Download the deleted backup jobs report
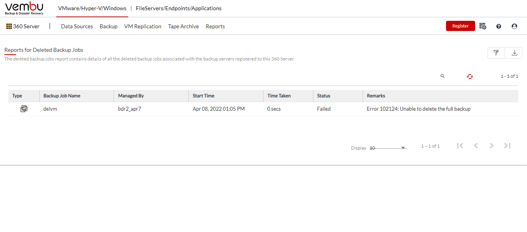Viewport: 527px width, 232px height. click(514, 53)
